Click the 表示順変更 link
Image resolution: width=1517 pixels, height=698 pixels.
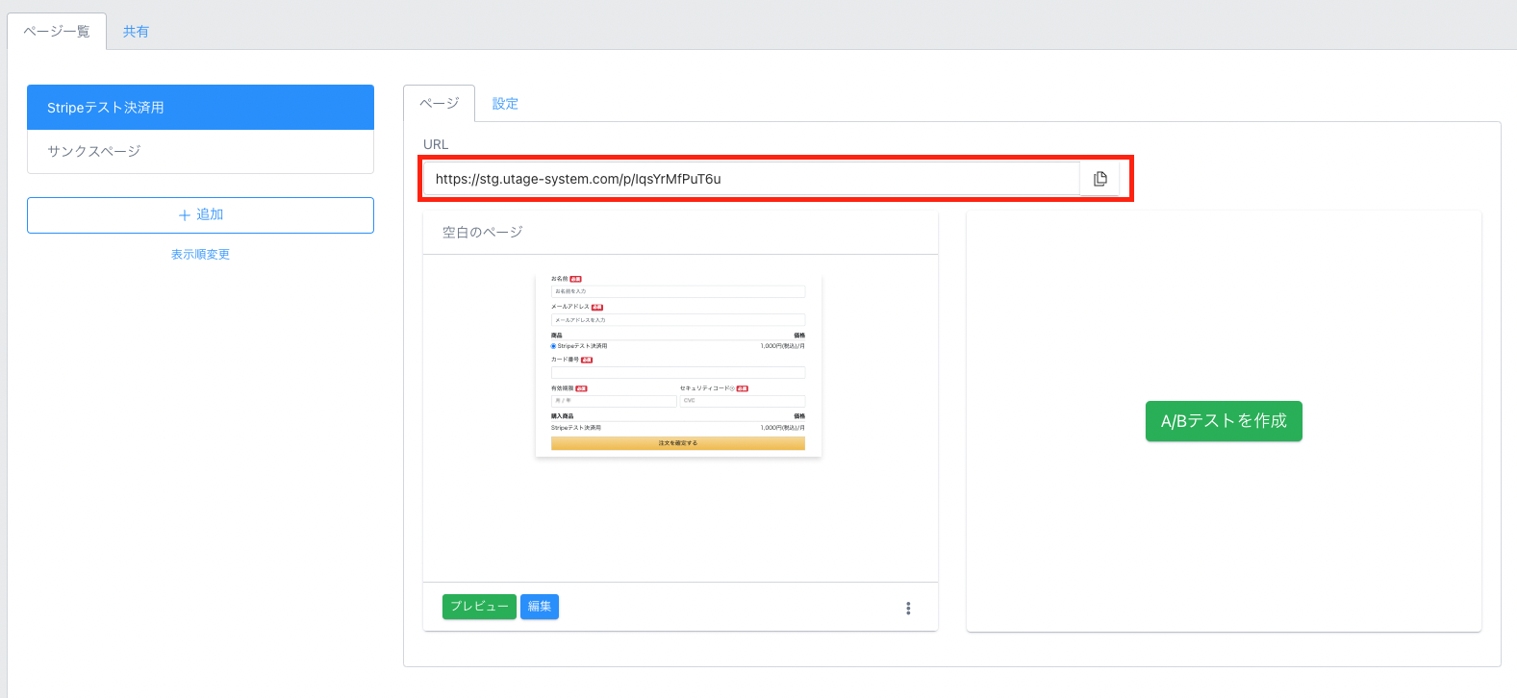click(200, 255)
